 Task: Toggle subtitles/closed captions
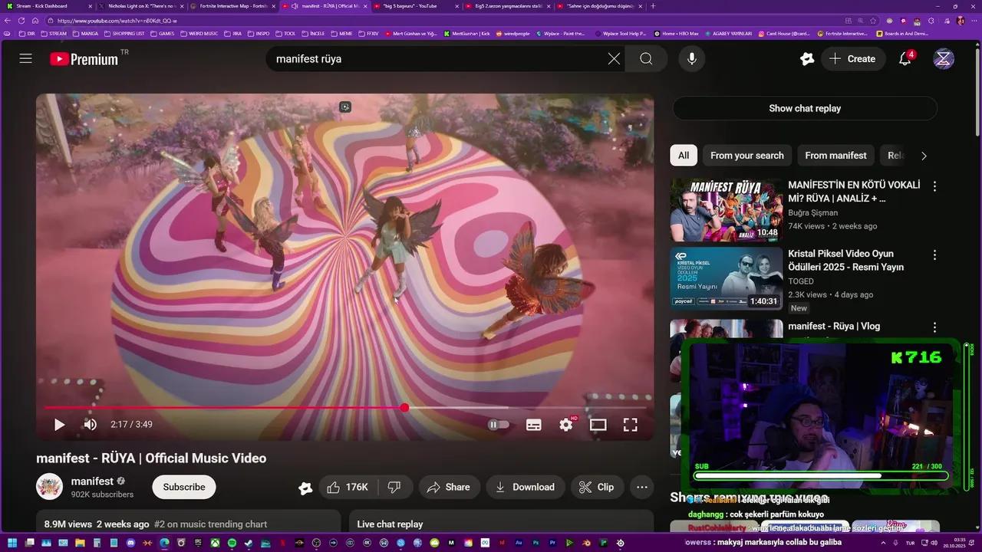534,424
